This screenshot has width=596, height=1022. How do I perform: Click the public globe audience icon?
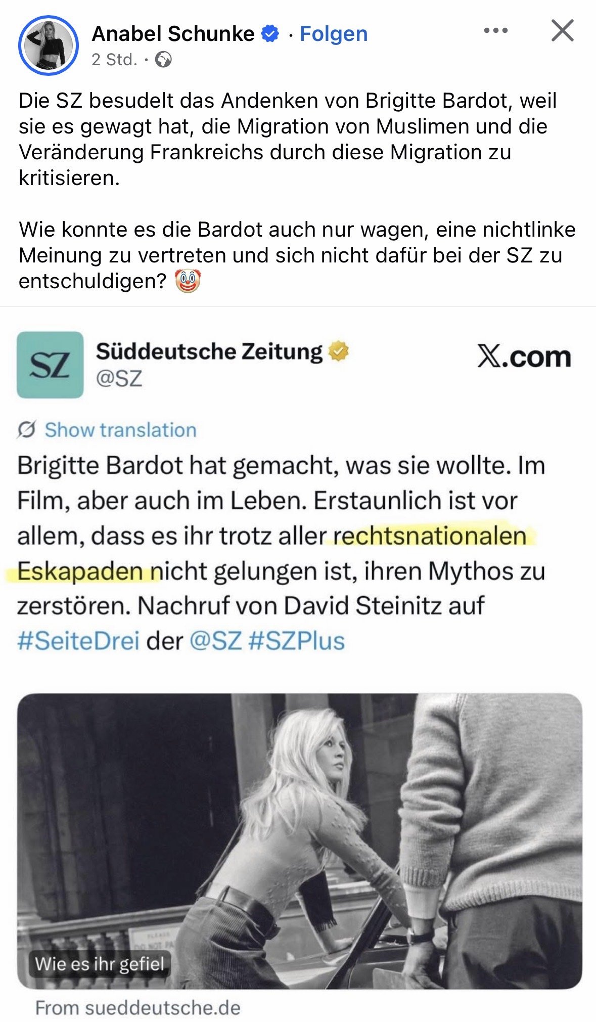163,60
